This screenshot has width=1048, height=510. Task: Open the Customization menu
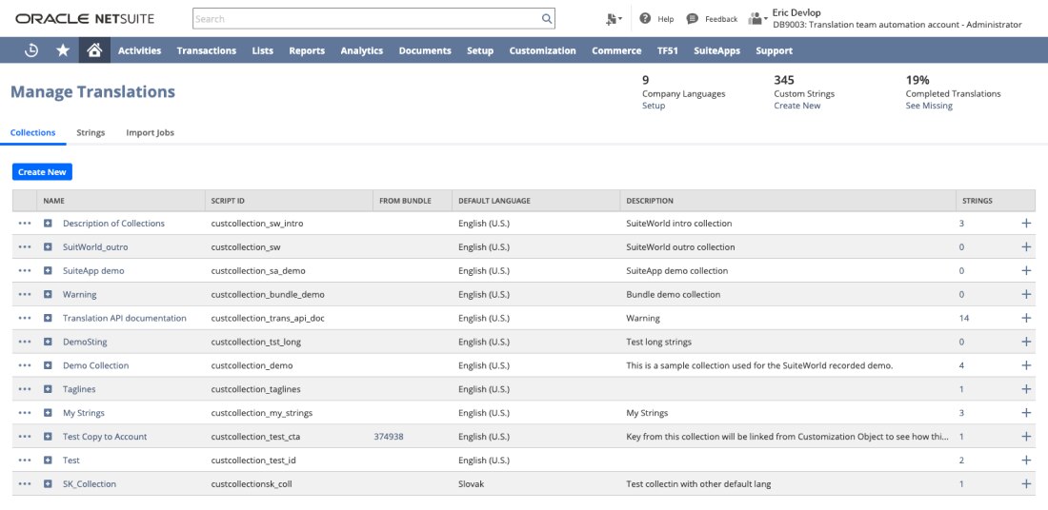[542, 50]
